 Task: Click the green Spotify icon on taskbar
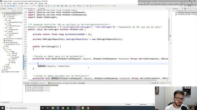pyautogui.click(x=68, y=108)
